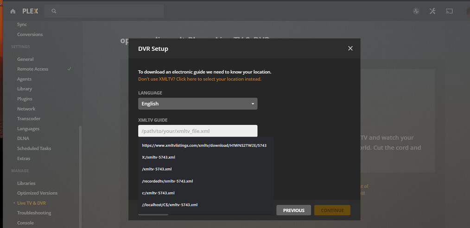Screen dimensions: 470x228
Task: Click the PLEX logo
Action: (x=30, y=11)
